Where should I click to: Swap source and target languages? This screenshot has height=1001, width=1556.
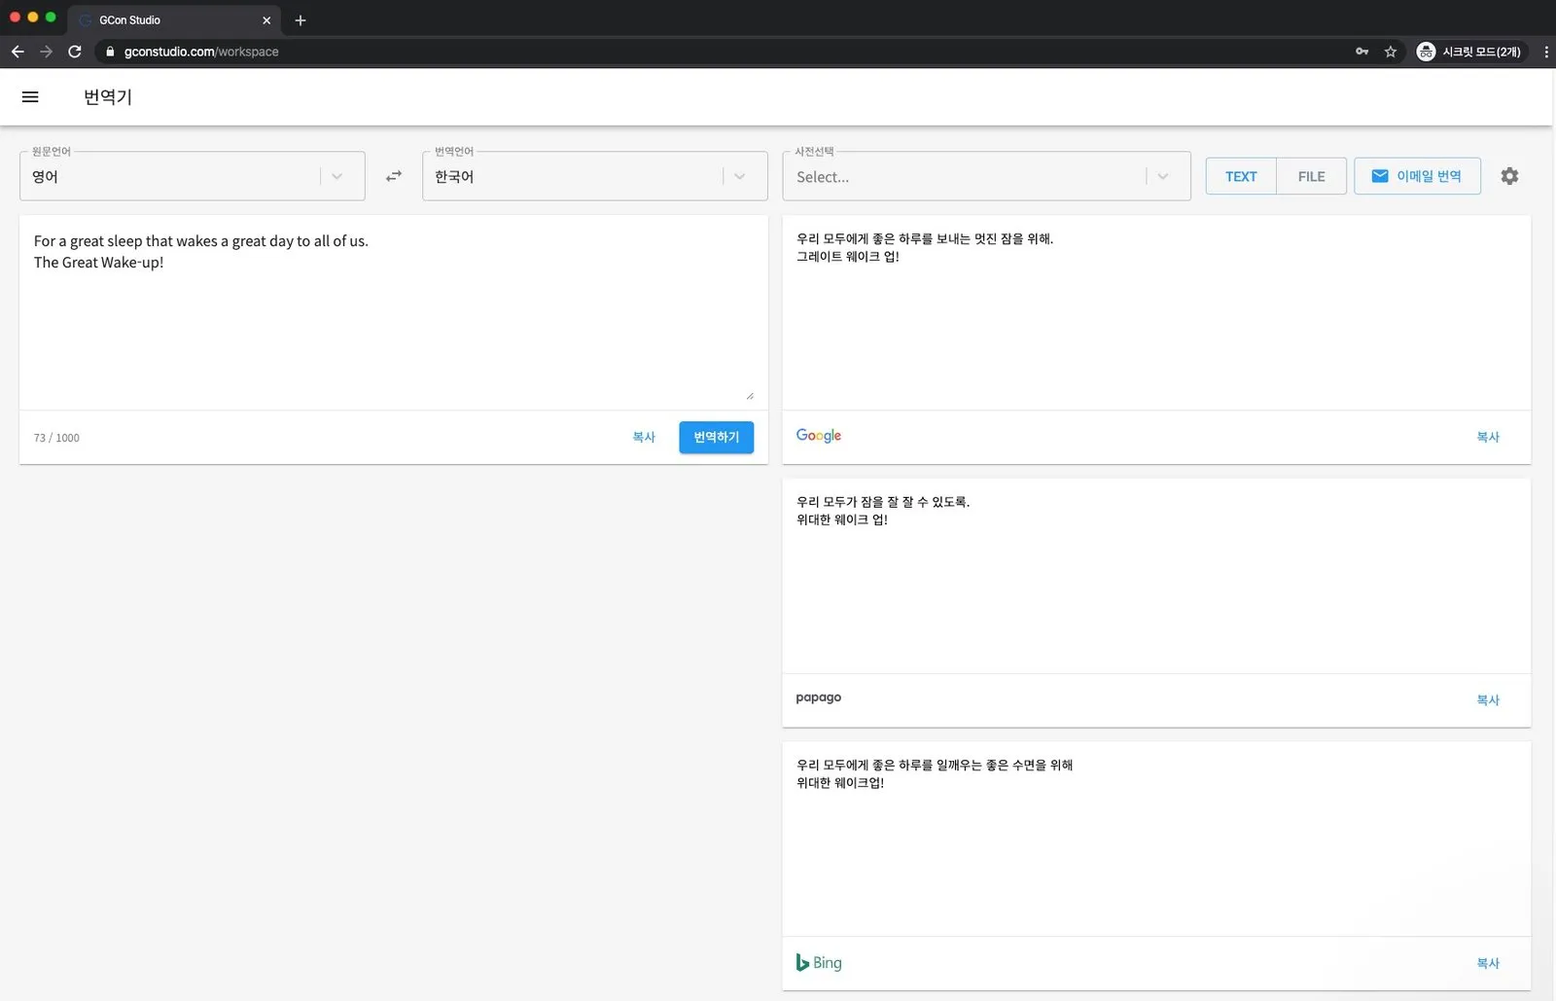tap(394, 176)
